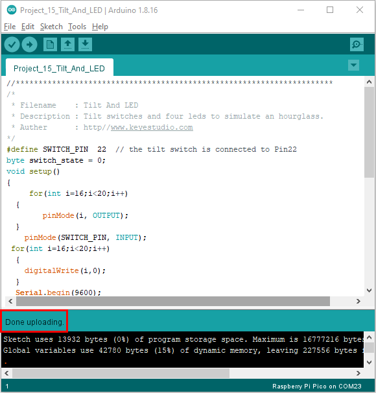Open the Serial Monitor icon

point(357,45)
